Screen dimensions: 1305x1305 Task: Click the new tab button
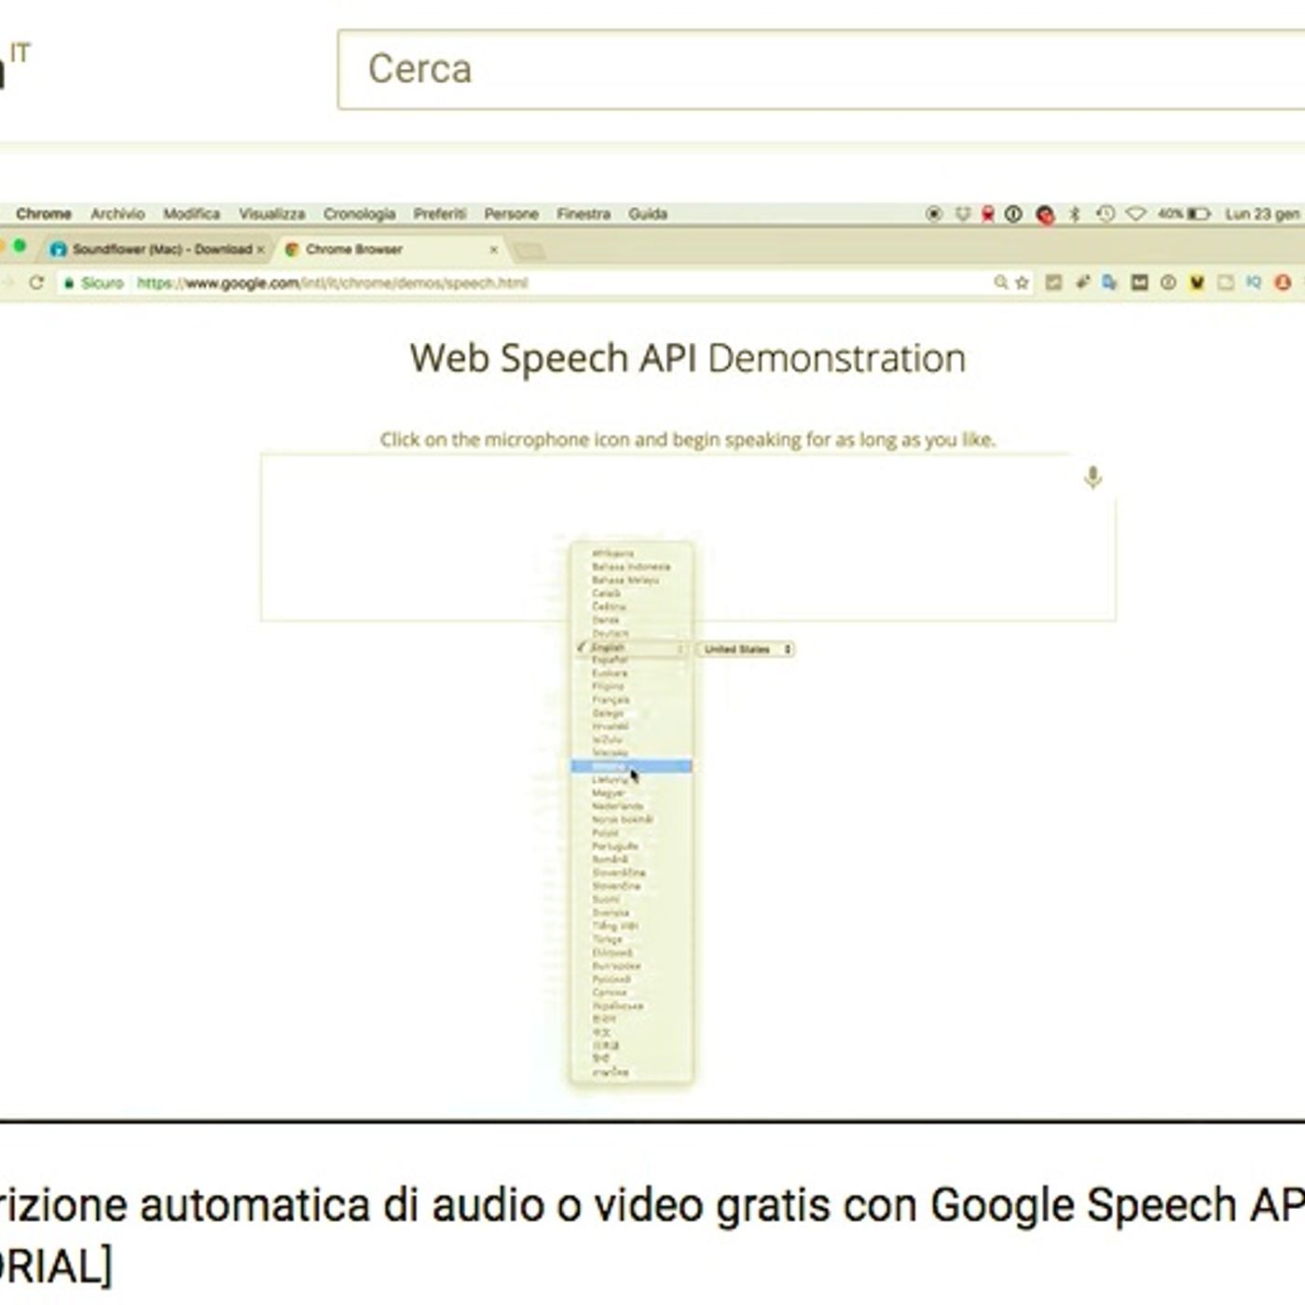pos(529,250)
